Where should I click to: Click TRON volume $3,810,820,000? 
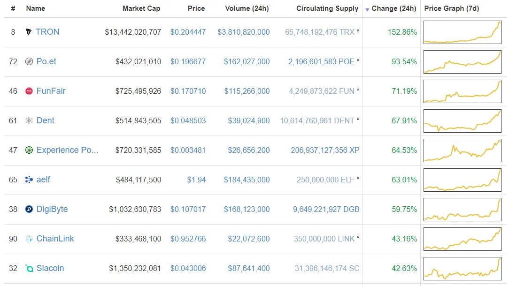click(243, 32)
